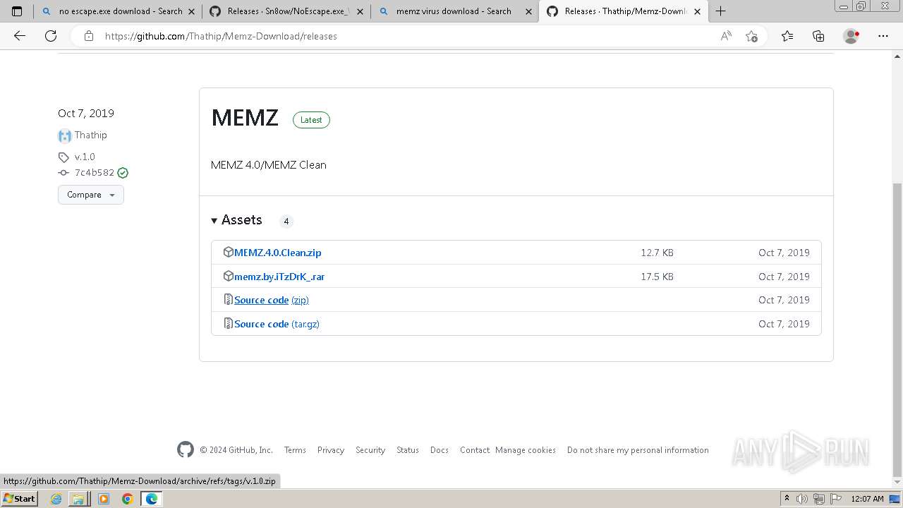Viewport: 903px width, 508px height.
Task: Open the MEMZ release title
Action: point(245,118)
